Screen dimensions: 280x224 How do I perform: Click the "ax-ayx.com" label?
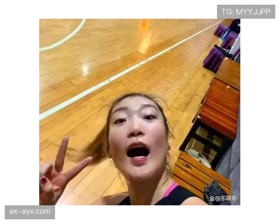pyautogui.click(x=30, y=212)
